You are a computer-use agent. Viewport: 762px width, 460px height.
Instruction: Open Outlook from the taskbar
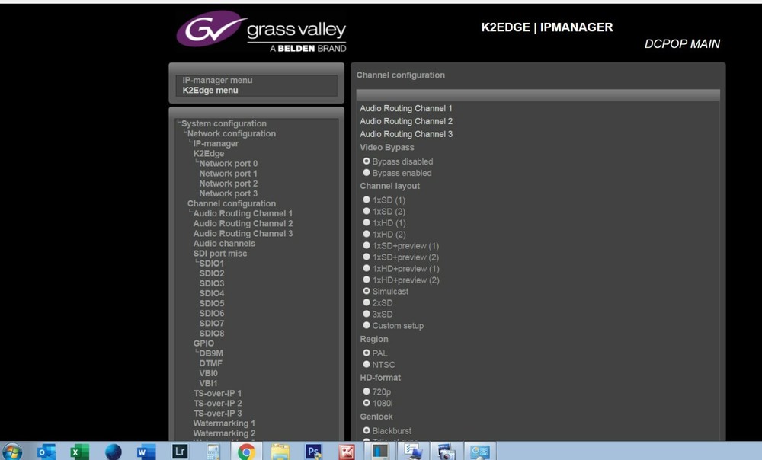[x=46, y=450]
